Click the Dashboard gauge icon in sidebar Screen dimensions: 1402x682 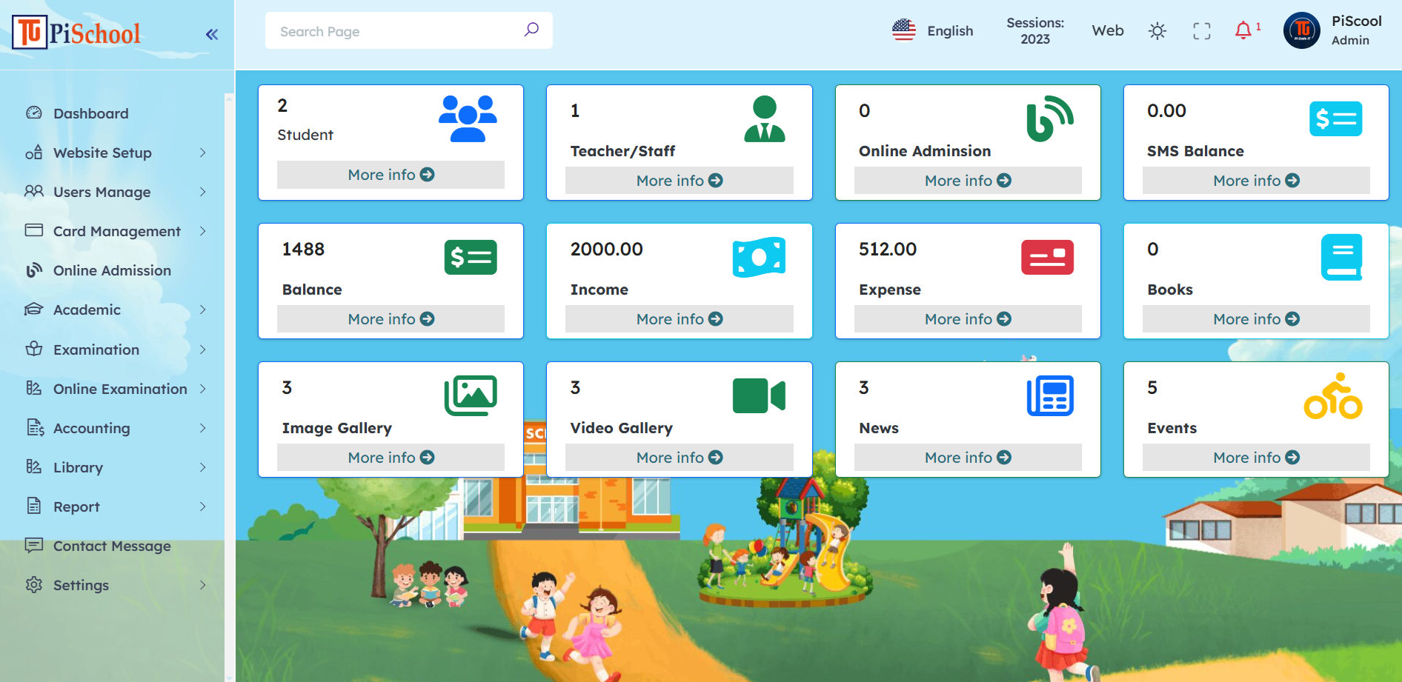[34, 113]
